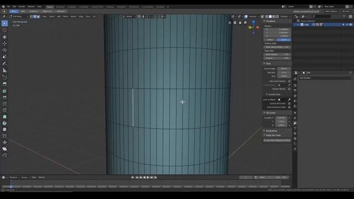Image resolution: width=354 pixels, height=199 pixels.
Task: Click the Mean Bevel Weight slider field
Action: click(x=277, y=47)
